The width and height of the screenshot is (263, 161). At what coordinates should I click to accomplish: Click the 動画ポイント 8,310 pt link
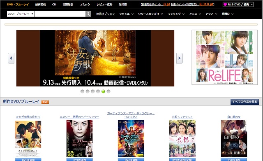pos(192,5)
